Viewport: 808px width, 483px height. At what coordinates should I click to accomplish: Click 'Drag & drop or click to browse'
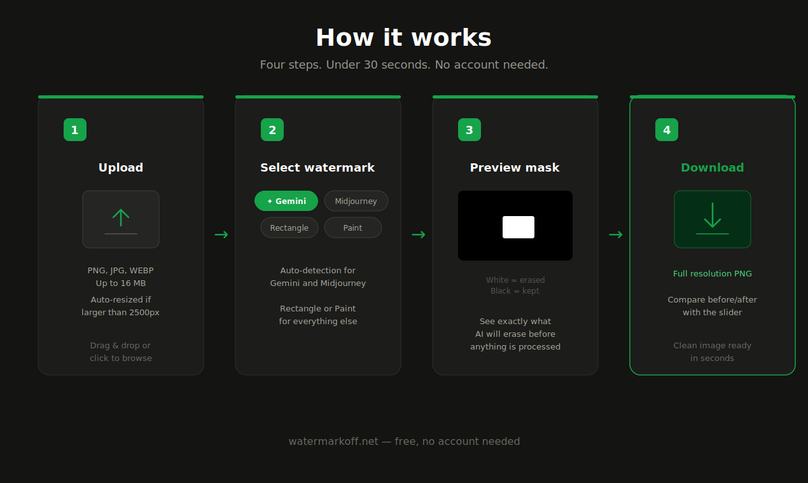(121, 352)
